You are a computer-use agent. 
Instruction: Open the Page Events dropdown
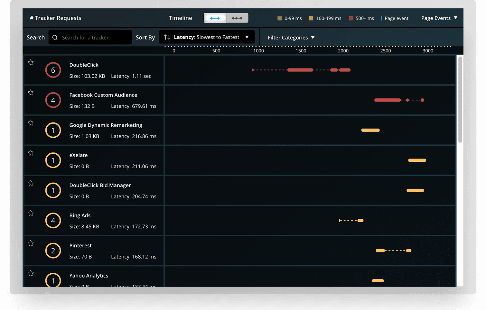(439, 18)
